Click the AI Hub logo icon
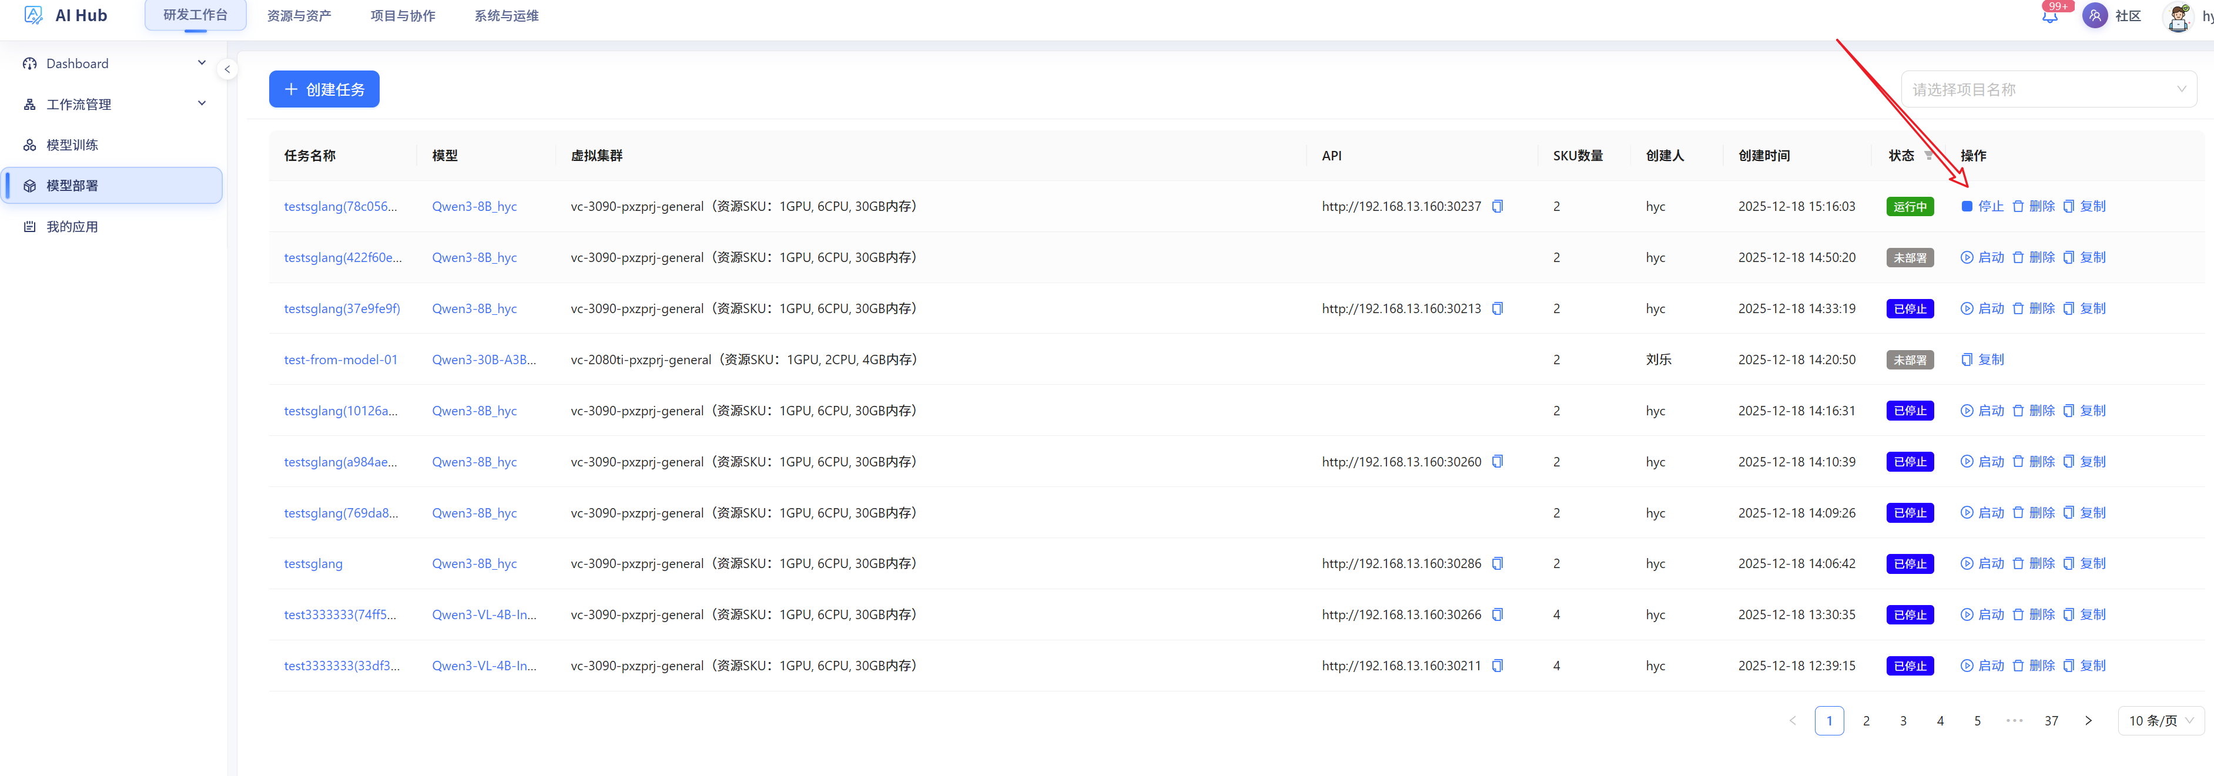The width and height of the screenshot is (2214, 776). [34, 15]
